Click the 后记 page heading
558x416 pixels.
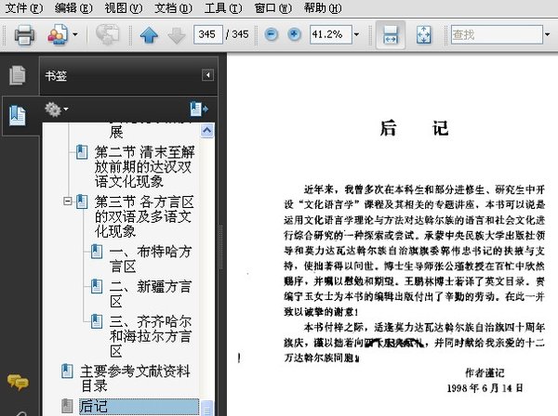tap(414, 128)
